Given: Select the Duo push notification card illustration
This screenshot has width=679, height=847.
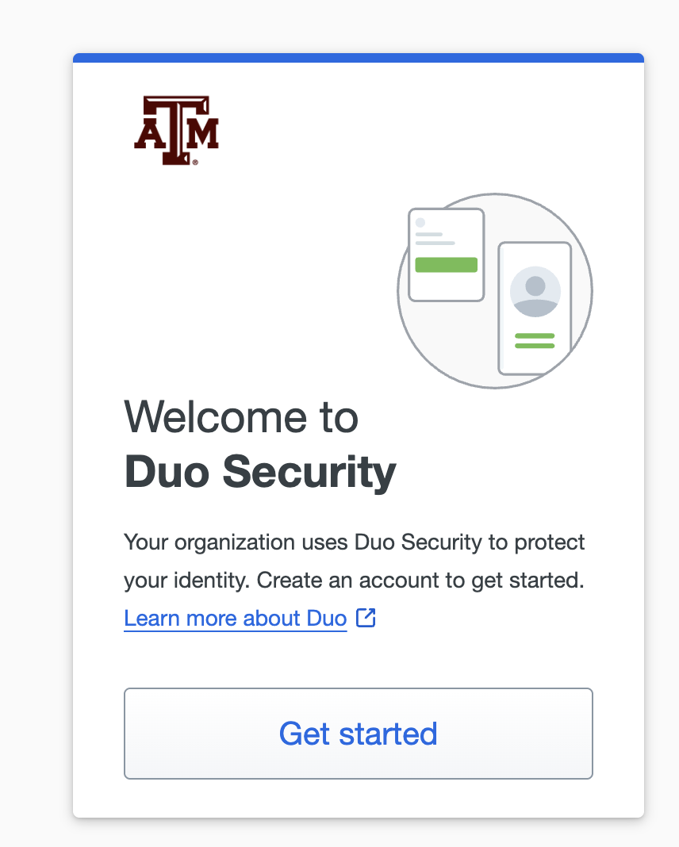Looking at the screenshot, I should [x=445, y=254].
